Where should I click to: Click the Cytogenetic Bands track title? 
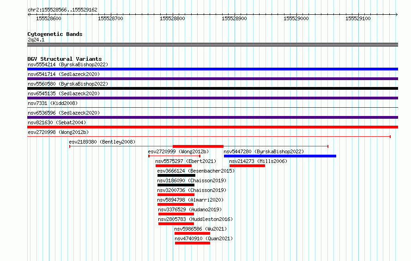pyautogui.click(x=55, y=34)
